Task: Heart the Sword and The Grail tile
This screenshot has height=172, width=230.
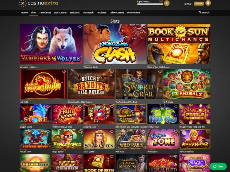Action: click(160, 72)
